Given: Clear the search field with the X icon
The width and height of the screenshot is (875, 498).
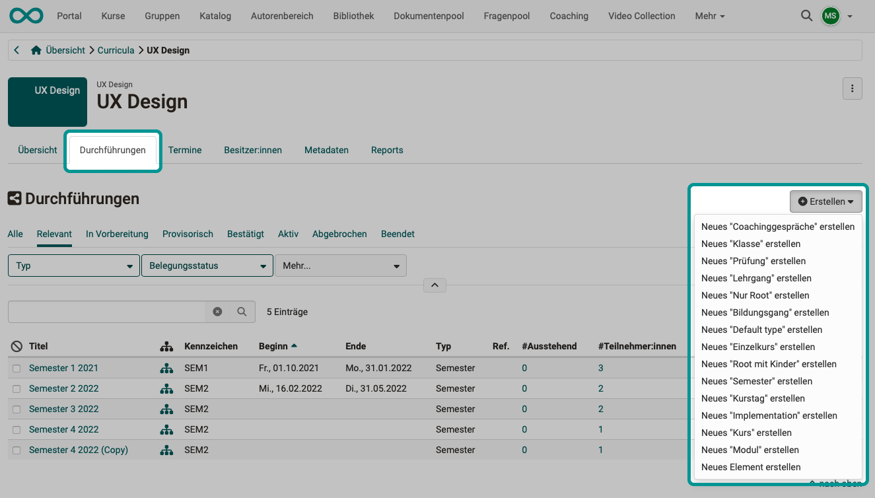Looking at the screenshot, I should [217, 311].
